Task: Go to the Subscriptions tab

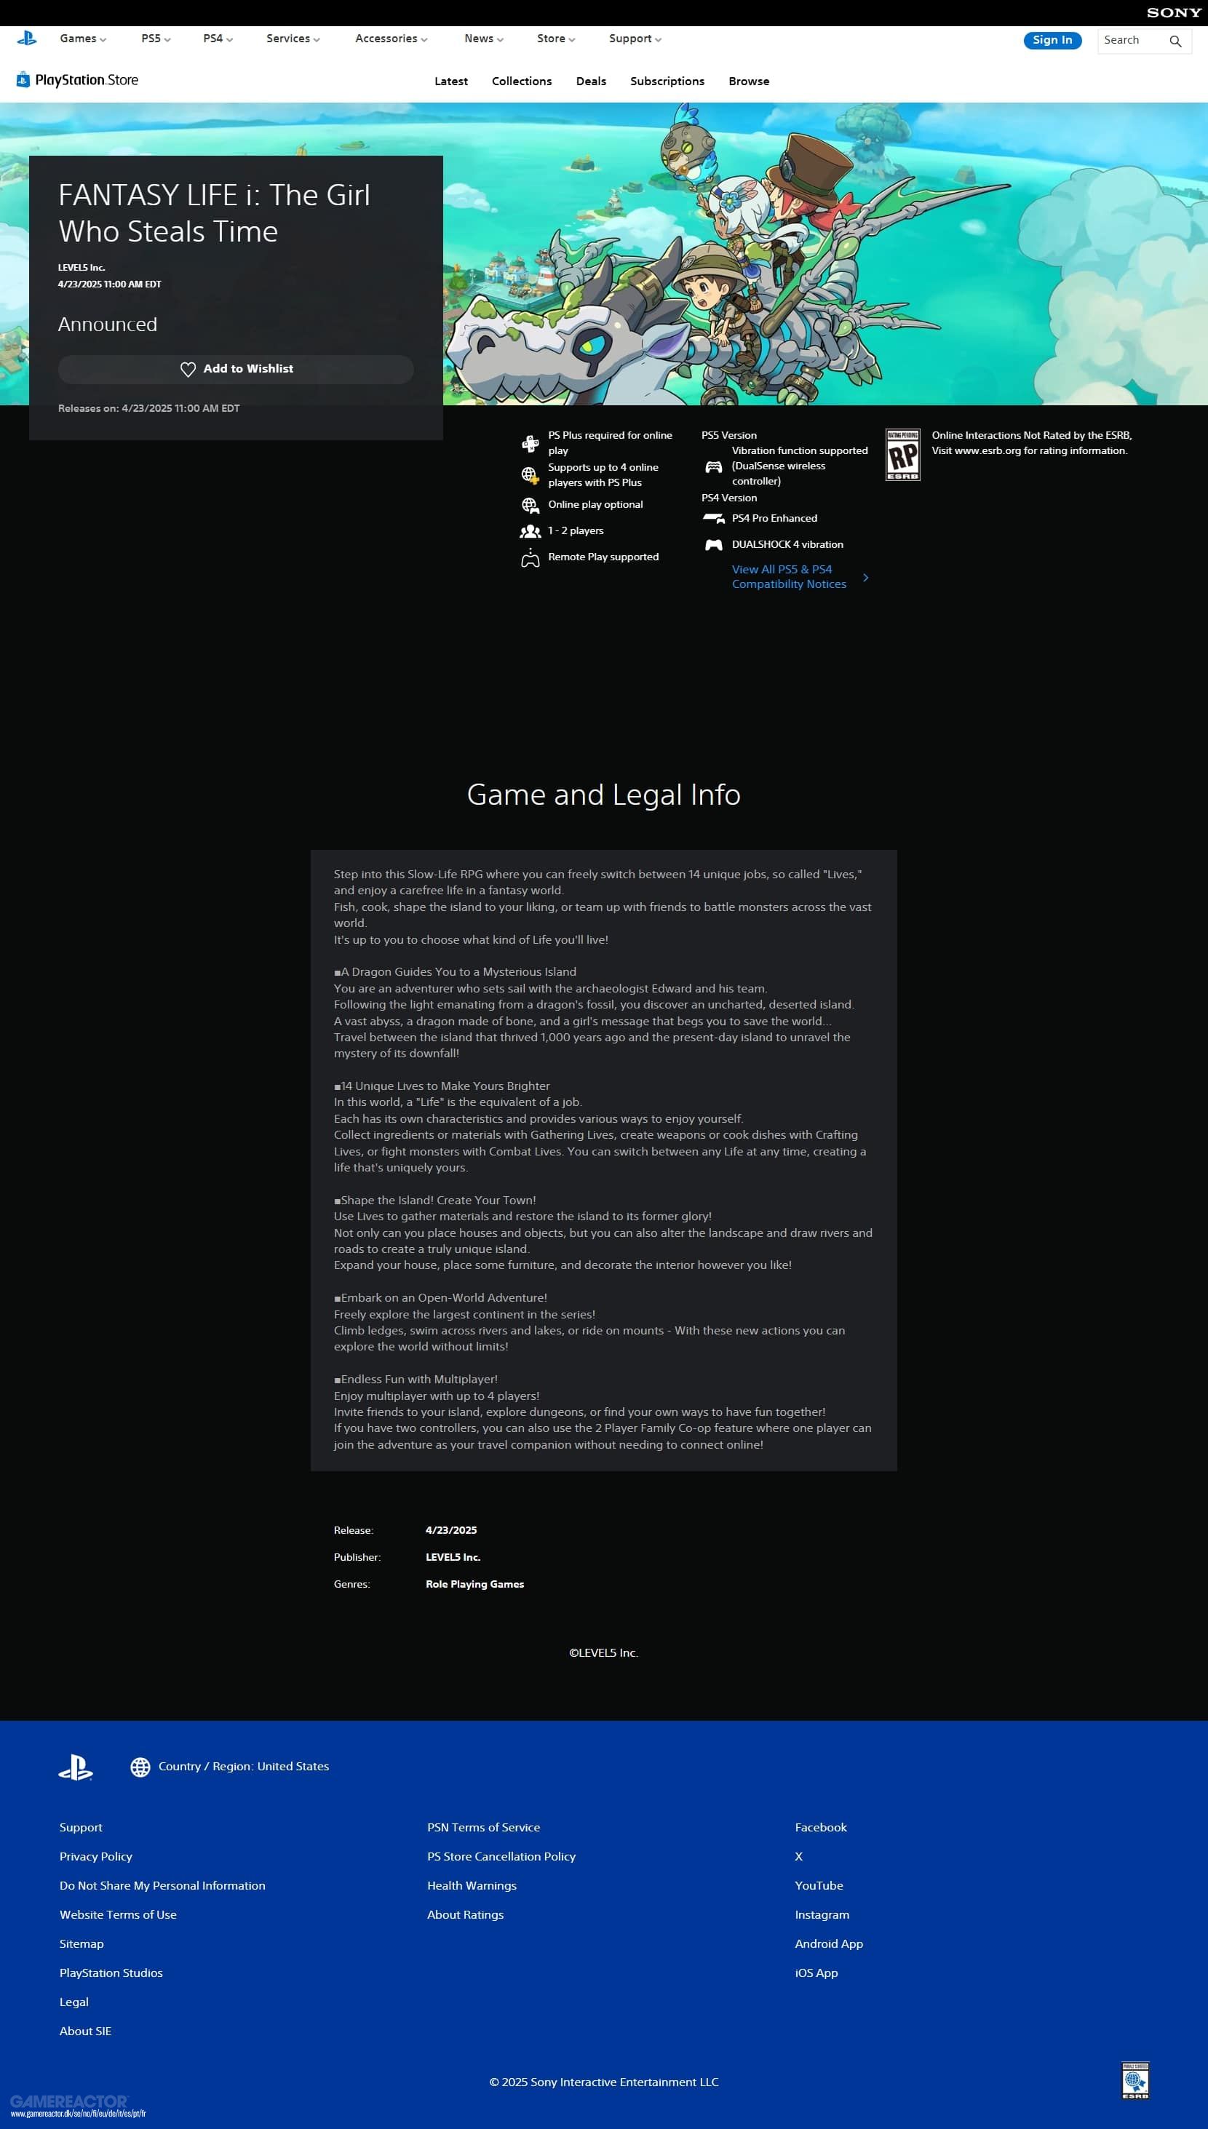Action: 667,81
